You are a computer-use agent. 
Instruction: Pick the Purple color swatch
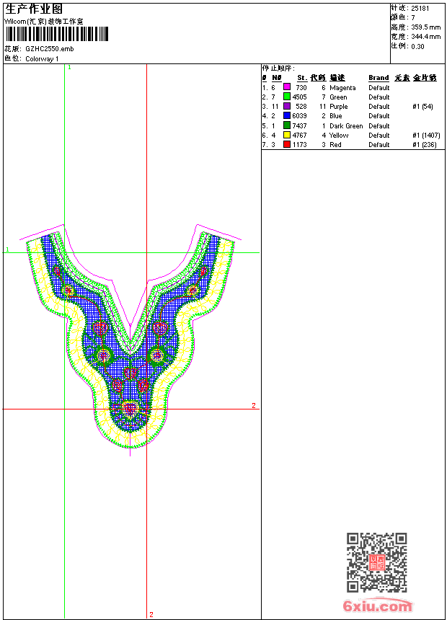(x=287, y=107)
